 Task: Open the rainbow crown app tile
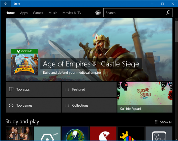point(131,133)
